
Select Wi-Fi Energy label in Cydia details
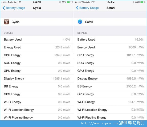click(13, 102)
